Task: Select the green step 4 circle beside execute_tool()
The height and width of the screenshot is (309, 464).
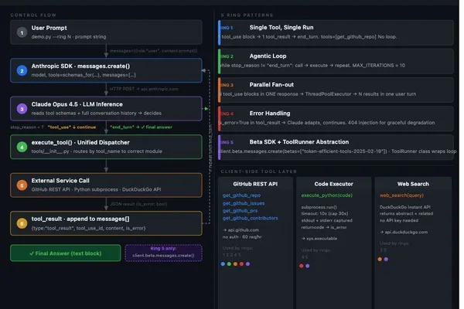Action: click(22, 147)
